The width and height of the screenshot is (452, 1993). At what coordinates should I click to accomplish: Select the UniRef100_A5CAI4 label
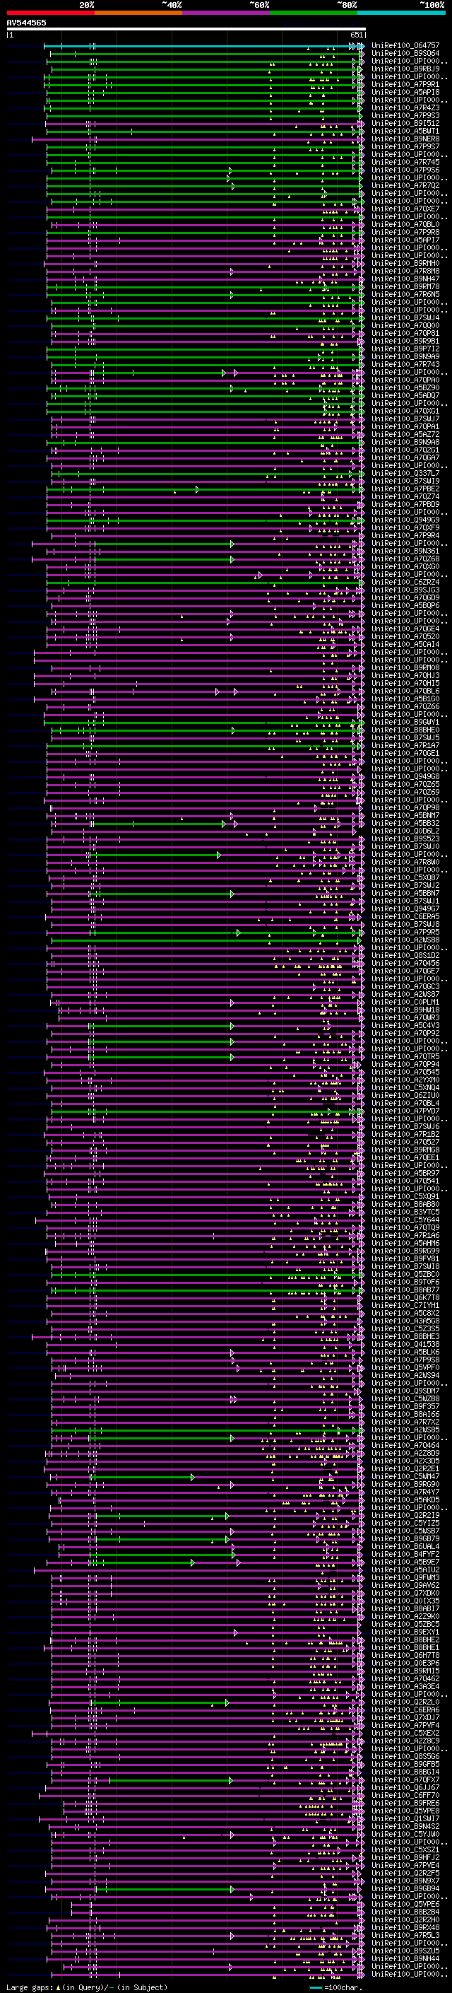(405, 643)
